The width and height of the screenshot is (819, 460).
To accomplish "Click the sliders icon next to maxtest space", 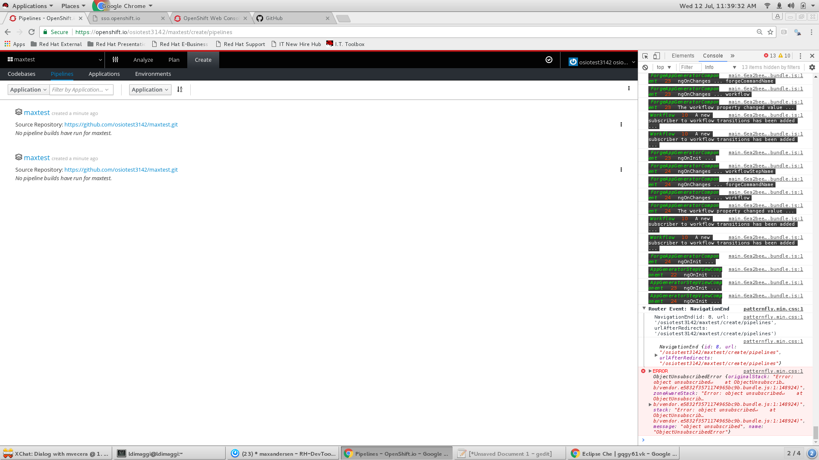I will point(115,60).
